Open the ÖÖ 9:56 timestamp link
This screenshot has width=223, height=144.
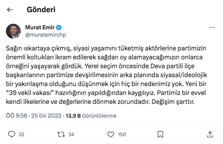(x=17, y=116)
